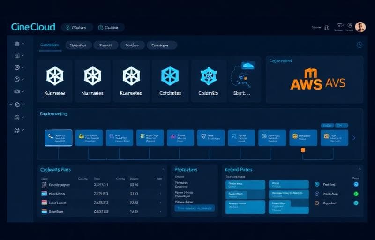
Task: Select the first status row radio circle
Action: coord(317,184)
